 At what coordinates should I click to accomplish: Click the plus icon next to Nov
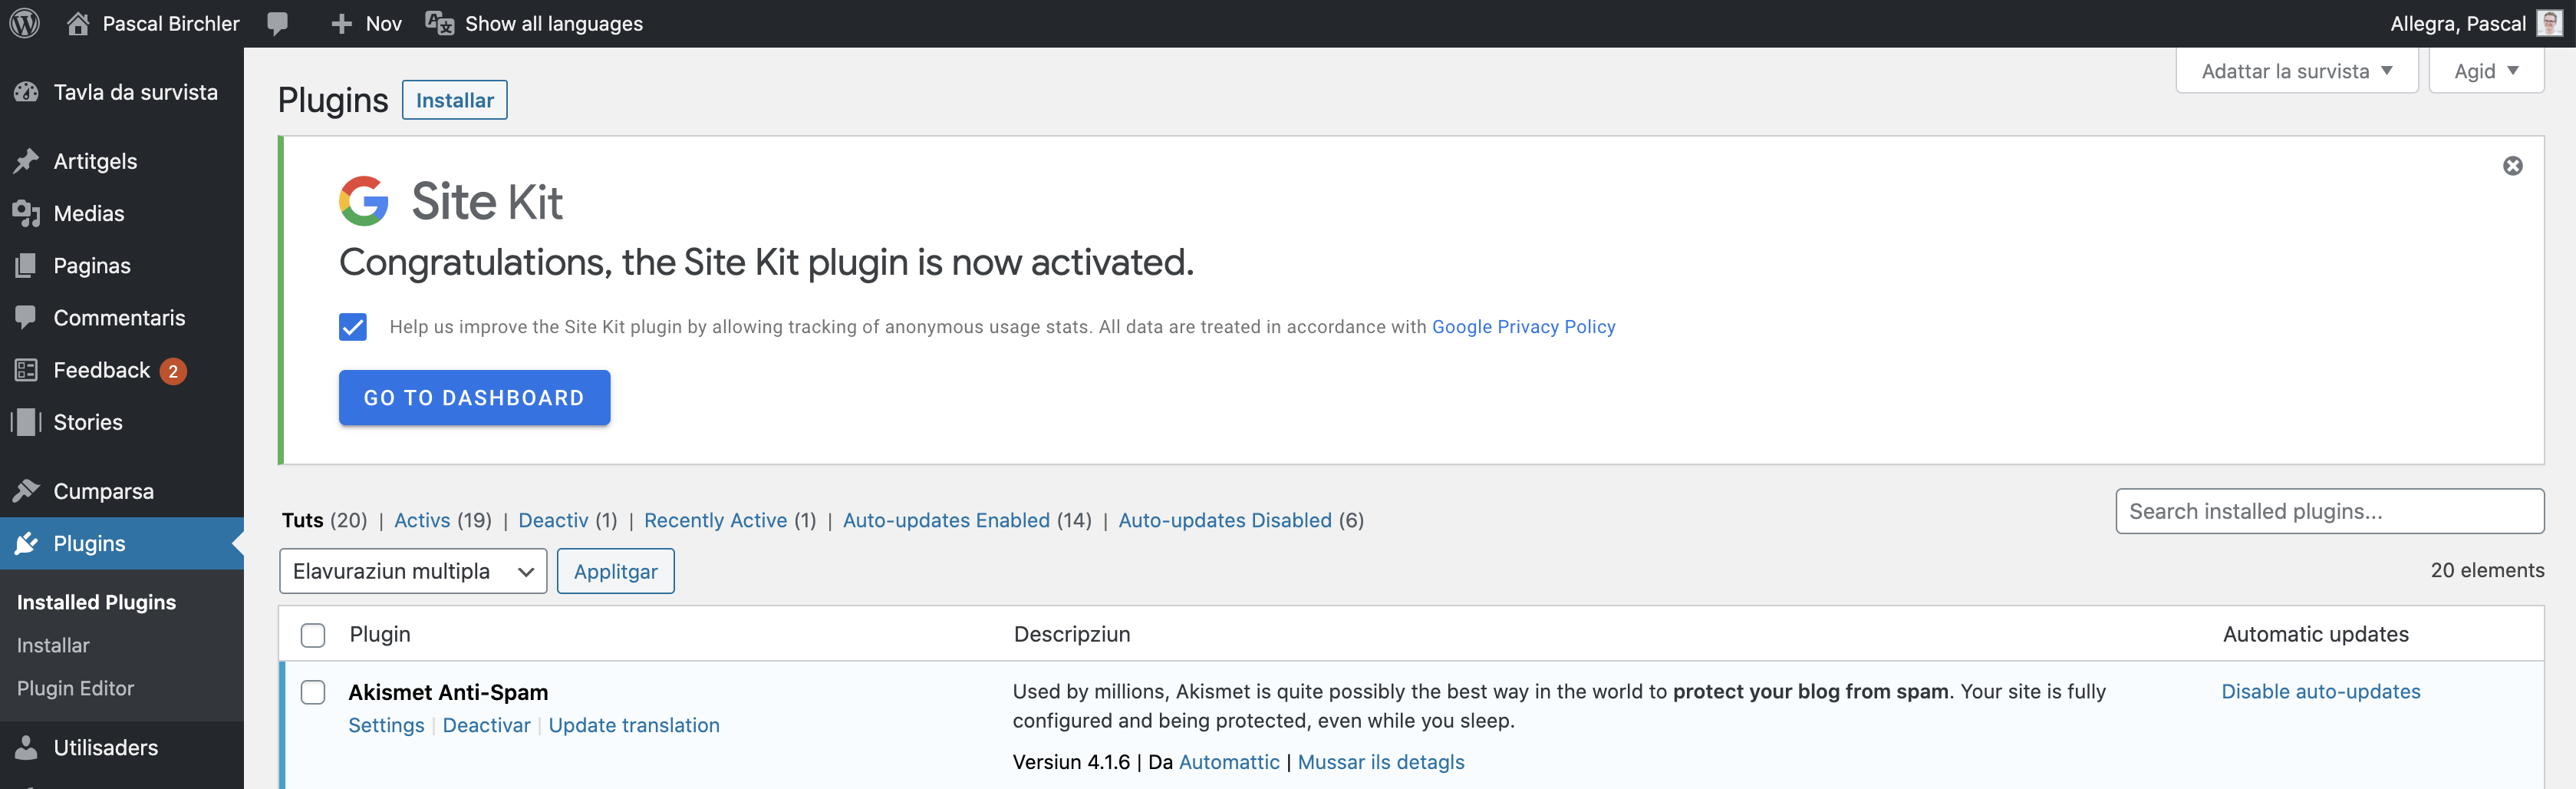[342, 24]
